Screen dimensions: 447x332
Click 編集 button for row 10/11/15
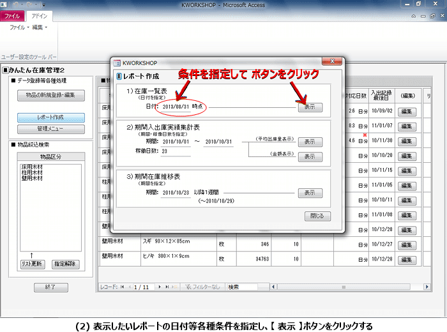click(407, 171)
